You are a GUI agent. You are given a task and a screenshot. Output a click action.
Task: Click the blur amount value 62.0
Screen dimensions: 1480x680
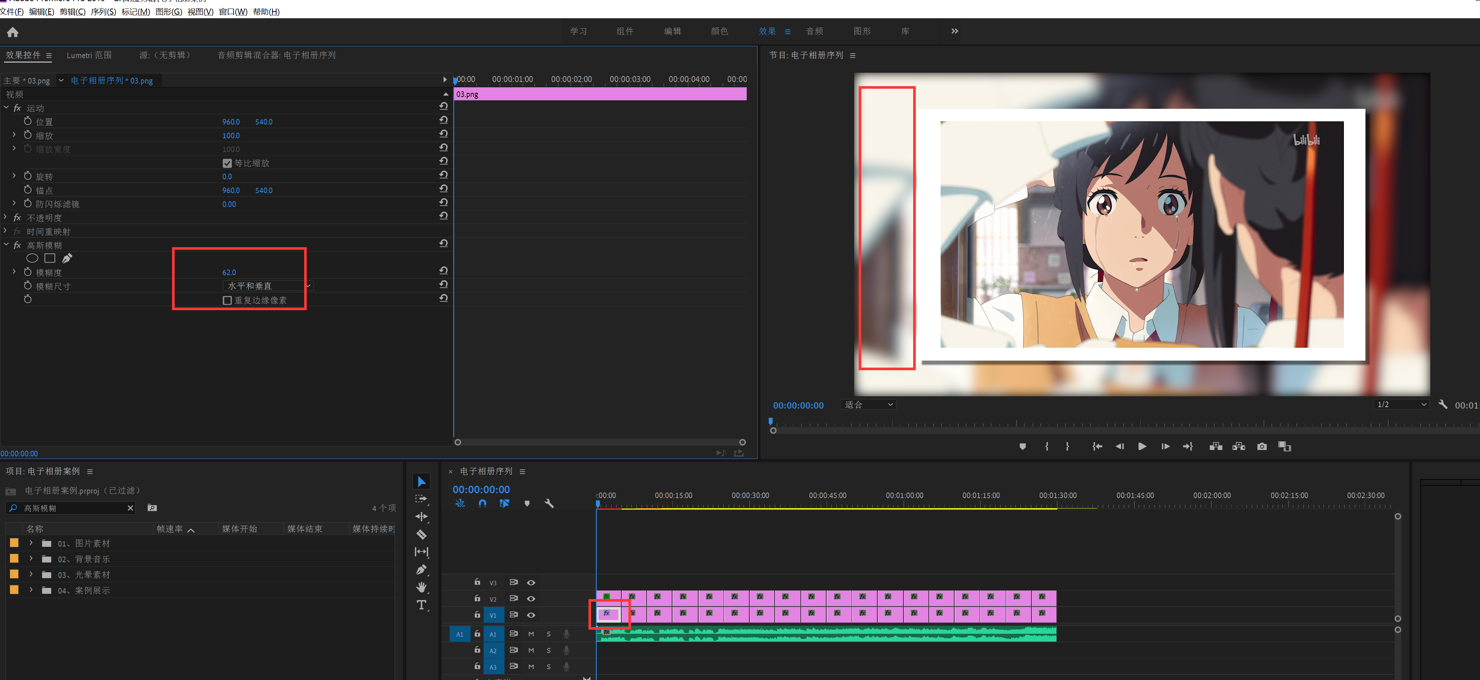click(229, 273)
